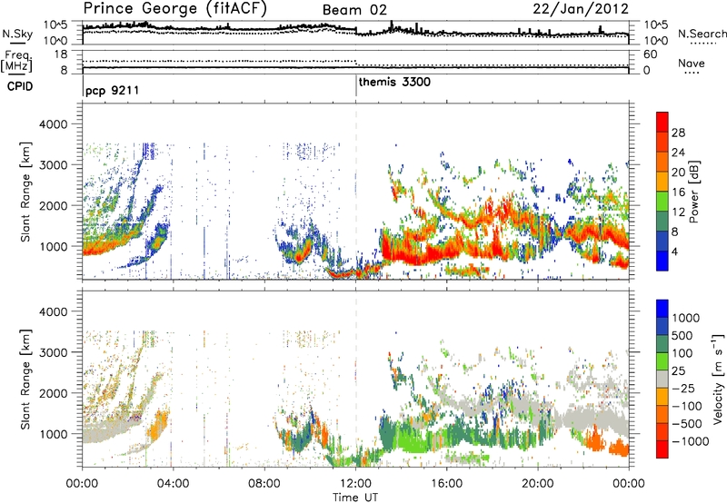Click the date label "22/Jan/2012"

581,9
